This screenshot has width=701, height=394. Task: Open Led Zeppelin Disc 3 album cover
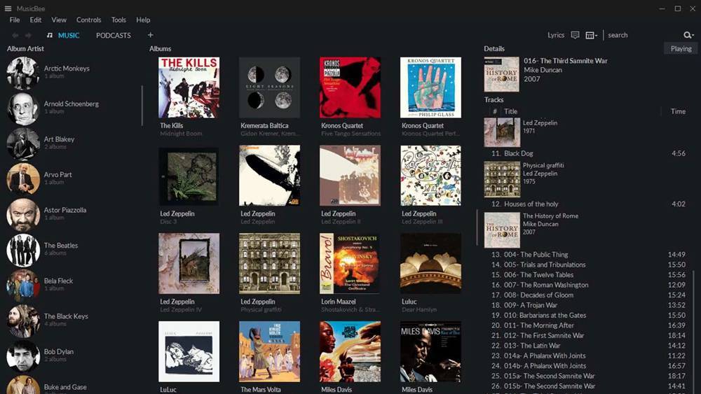click(189, 176)
